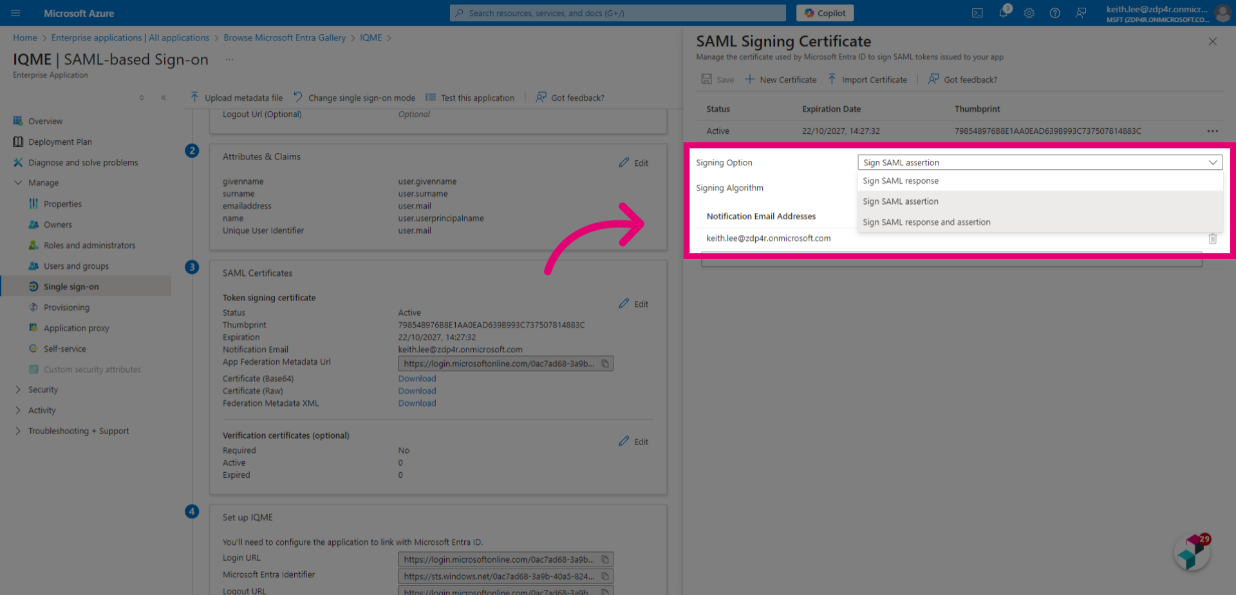Click New Certificate
Viewport: 1236px width, 595px height.
(x=781, y=80)
